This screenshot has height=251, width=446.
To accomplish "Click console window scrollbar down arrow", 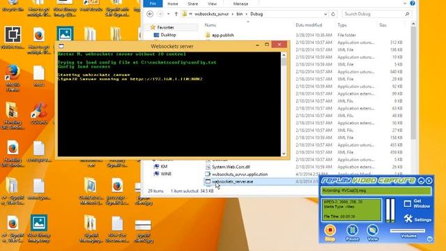I will pyautogui.click(x=284, y=153).
